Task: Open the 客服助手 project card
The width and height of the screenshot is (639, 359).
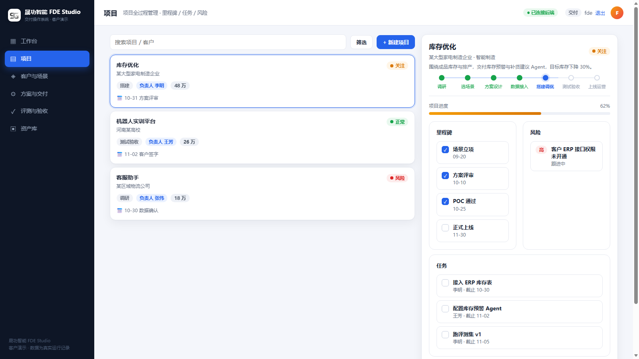Action: point(262,194)
